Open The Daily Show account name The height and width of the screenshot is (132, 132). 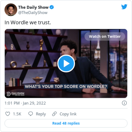coord(33,7)
